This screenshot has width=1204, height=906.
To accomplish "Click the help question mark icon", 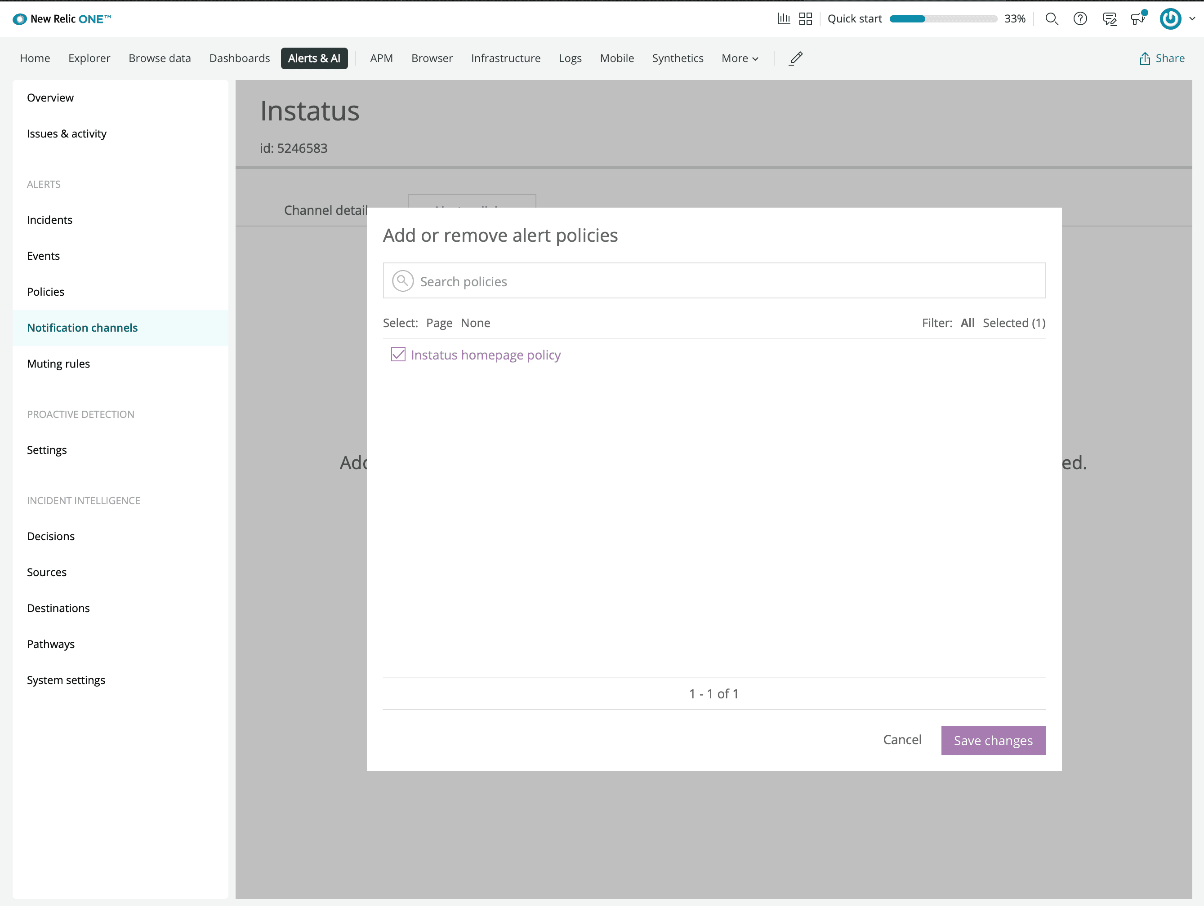I will 1080,18.
